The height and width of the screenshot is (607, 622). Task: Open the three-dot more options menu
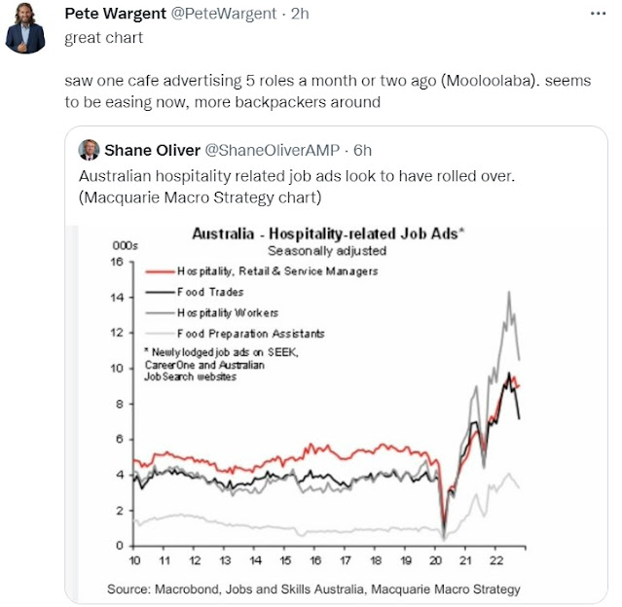click(x=598, y=14)
